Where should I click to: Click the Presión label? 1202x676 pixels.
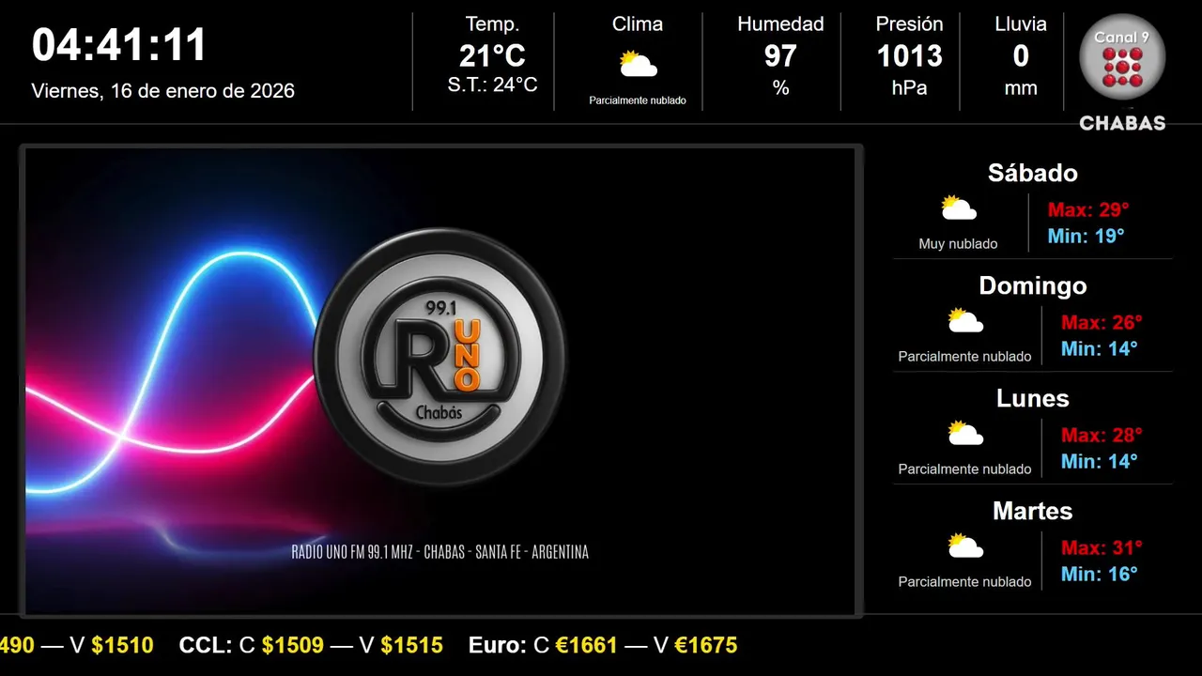coord(909,24)
